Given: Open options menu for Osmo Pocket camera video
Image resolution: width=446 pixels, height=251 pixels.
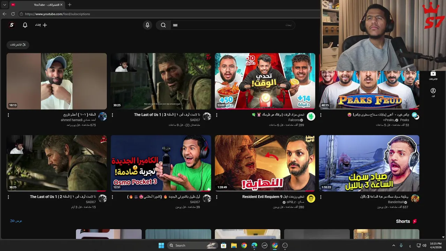Looking at the screenshot, I should tap(112, 197).
